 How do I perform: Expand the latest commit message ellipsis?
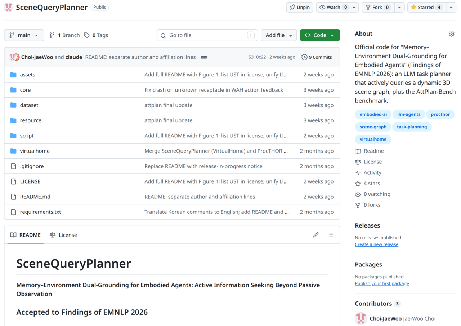click(204, 57)
